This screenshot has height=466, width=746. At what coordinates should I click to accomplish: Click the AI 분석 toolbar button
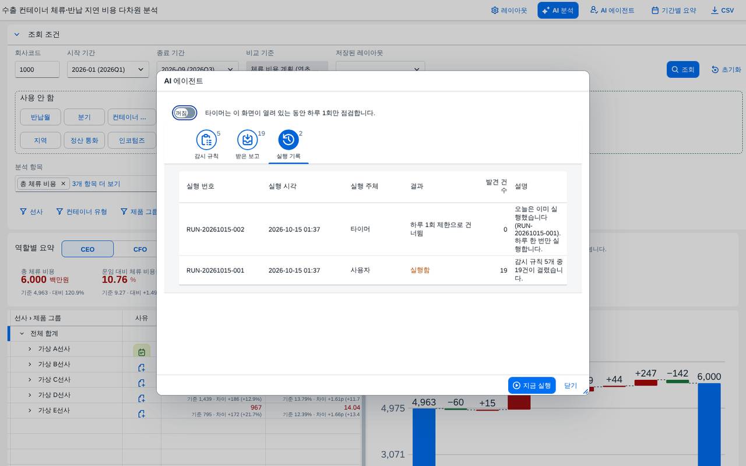[558, 10]
